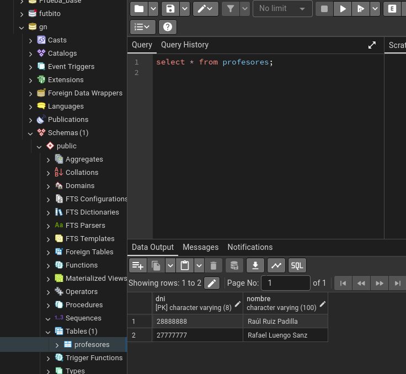406x374 pixels.
Task: Open the Paste options dropdown arrow
Action: [x=199, y=265]
